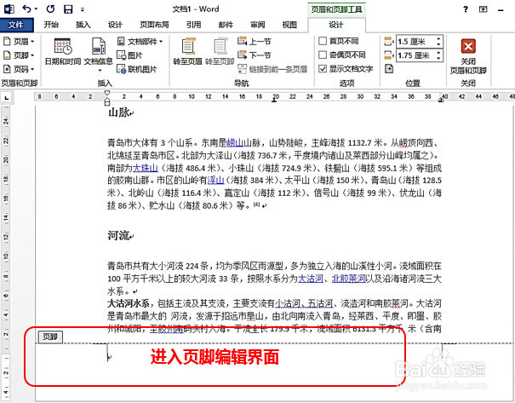Increase header distance with 1.5 厘米 spinner up
The height and width of the screenshot is (403, 515).
pos(438,39)
